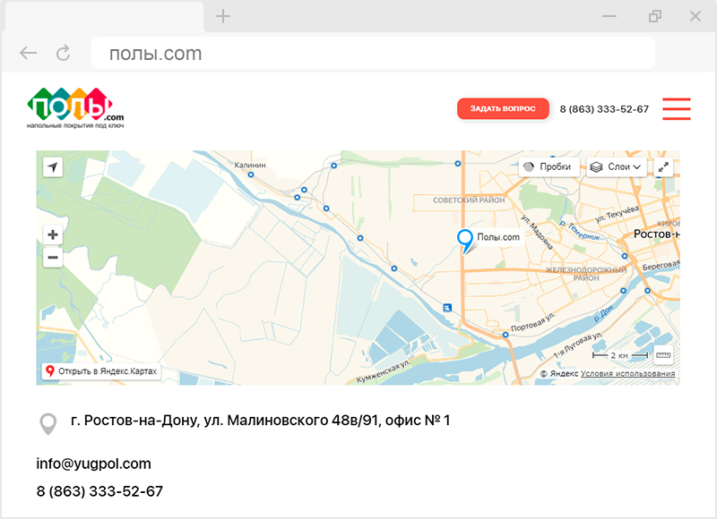Click the browser back arrow
This screenshot has width=717, height=519.
tap(28, 53)
